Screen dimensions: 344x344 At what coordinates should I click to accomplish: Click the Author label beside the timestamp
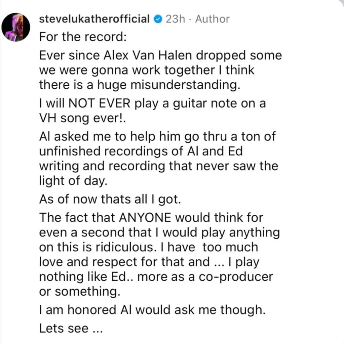point(213,19)
